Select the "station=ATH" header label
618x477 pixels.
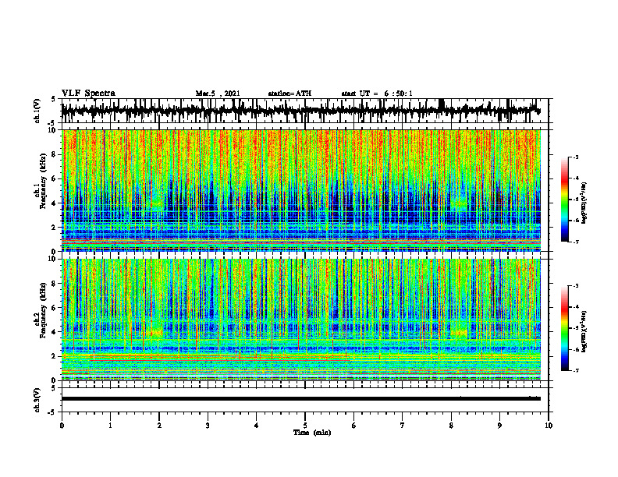click(289, 94)
